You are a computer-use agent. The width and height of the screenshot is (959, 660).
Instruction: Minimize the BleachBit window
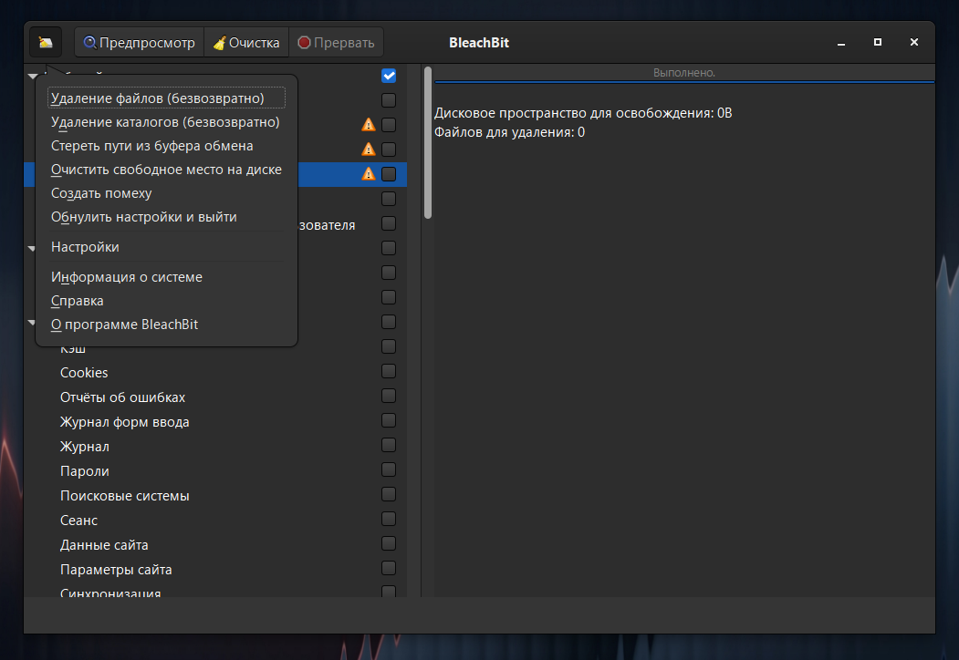click(841, 43)
